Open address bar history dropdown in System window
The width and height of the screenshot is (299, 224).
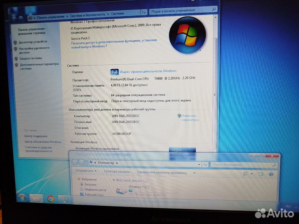(138, 12)
